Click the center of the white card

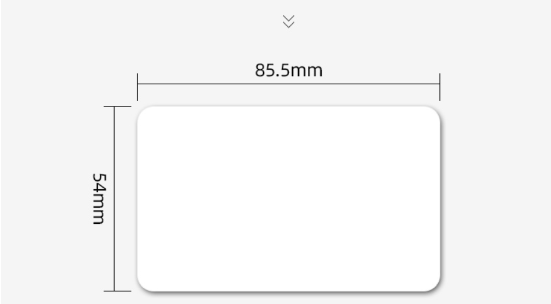point(289,199)
